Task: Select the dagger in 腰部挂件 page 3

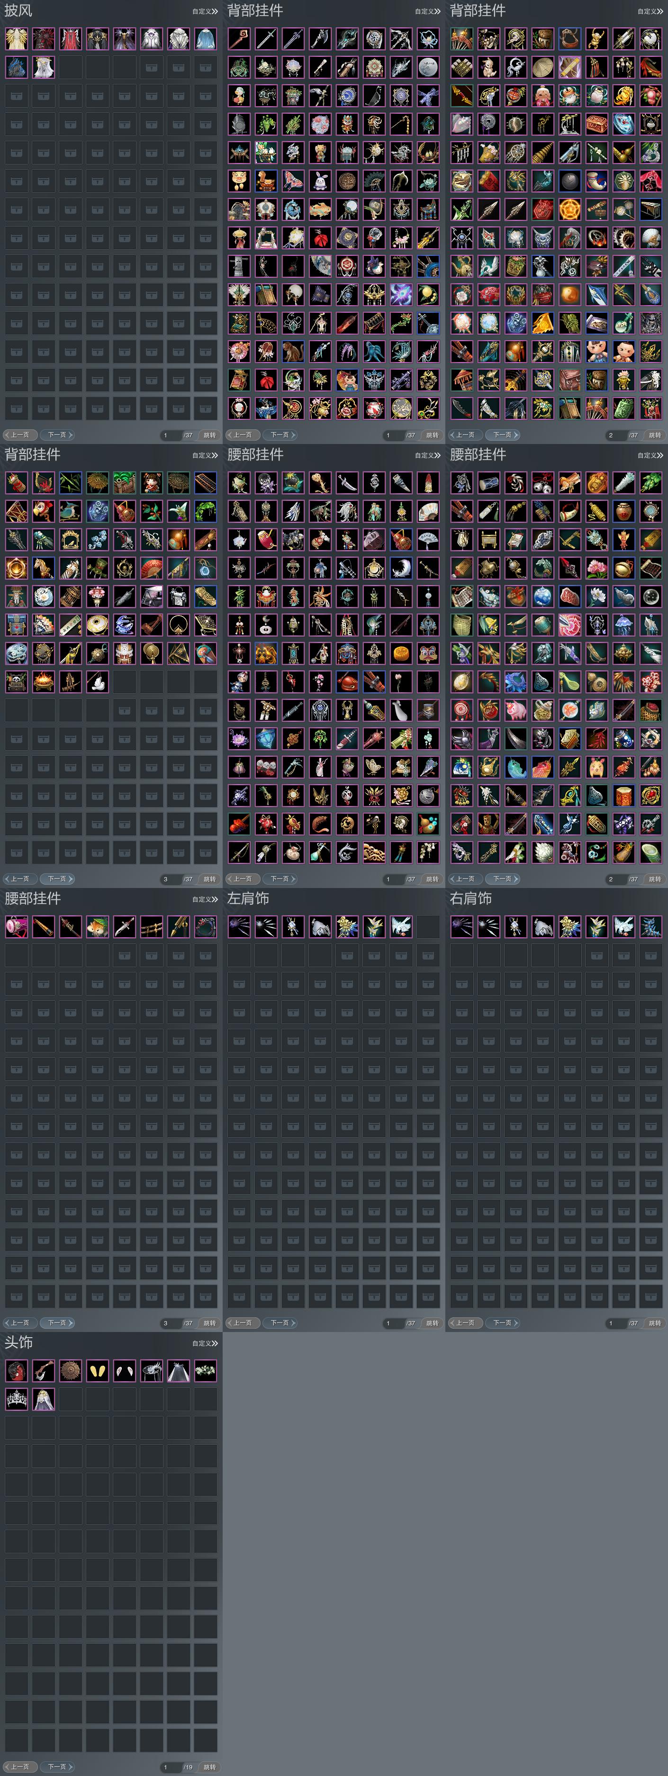Action: pos(124,926)
